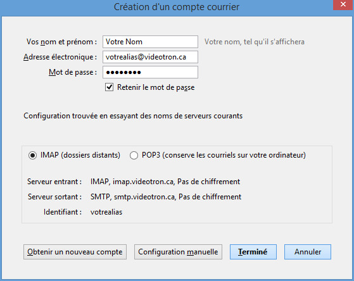Click the 'Vos nom et prénom' label

(61, 42)
